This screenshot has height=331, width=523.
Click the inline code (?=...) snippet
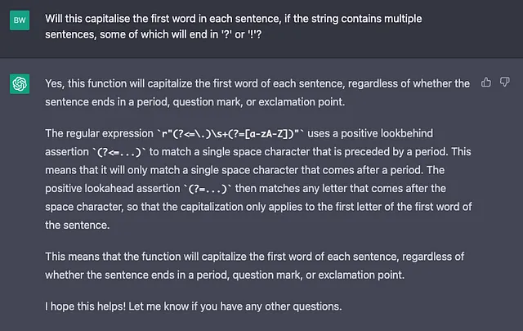tap(208, 189)
